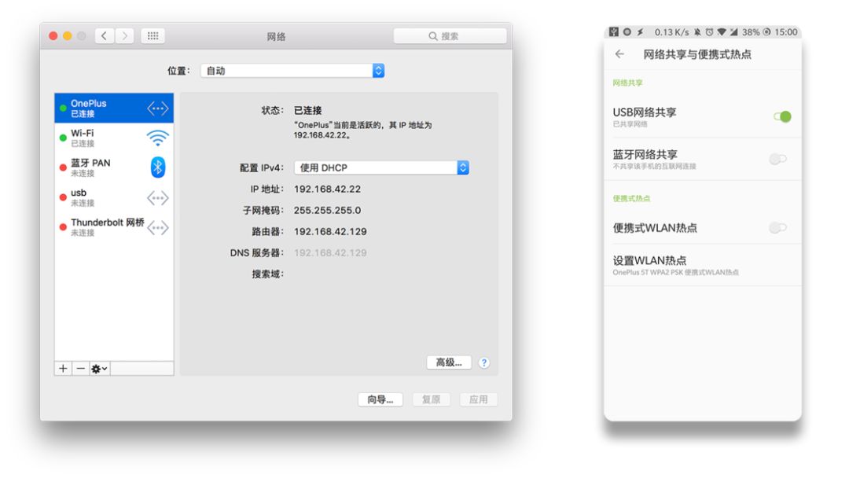Select the usb network service
This screenshot has width=849, height=478.
tap(114, 197)
